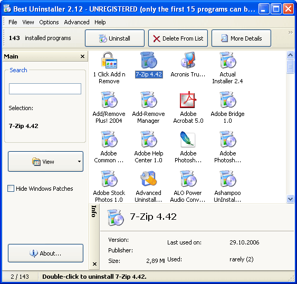Viewport: 297px width, 284px height.
Task: Select the Adobe Bridge 1.0 icon
Action: point(227,100)
